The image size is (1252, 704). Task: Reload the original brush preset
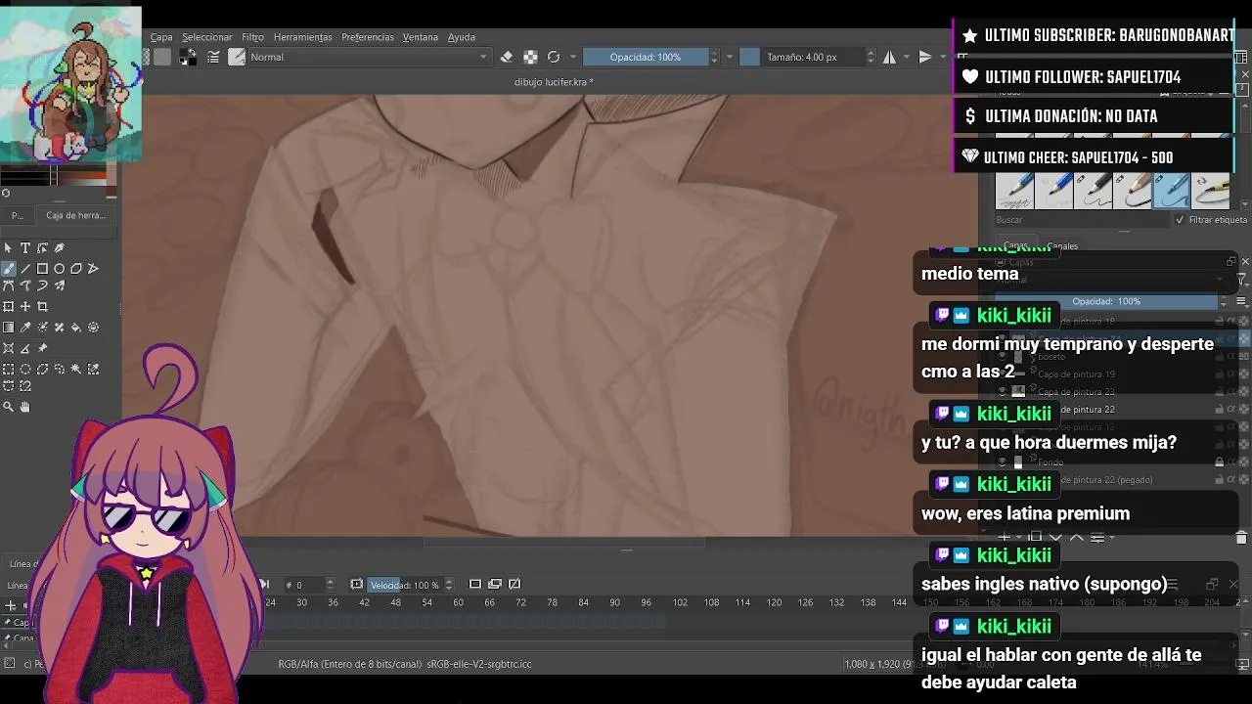[x=554, y=57]
